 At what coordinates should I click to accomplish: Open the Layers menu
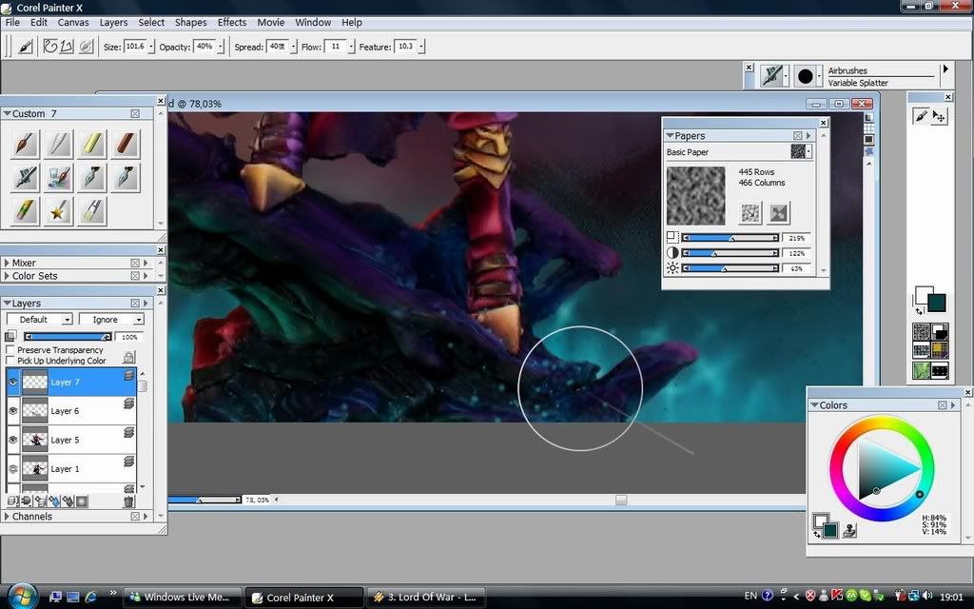pyautogui.click(x=114, y=23)
